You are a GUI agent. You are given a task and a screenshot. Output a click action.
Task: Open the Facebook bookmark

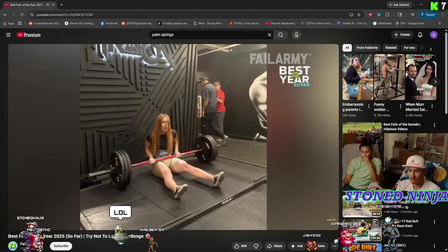click(x=109, y=23)
